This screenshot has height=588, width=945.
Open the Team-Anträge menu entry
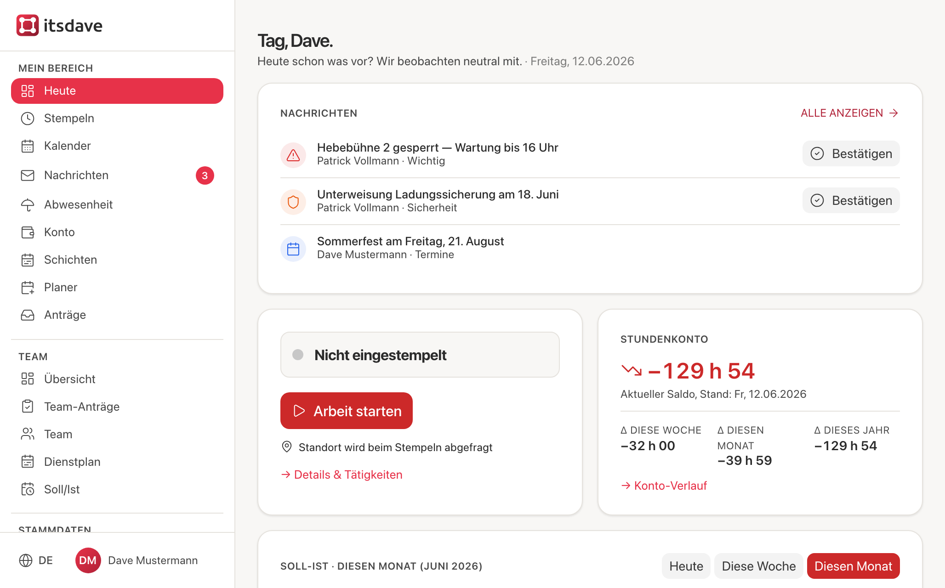click(x=117, y=407)
